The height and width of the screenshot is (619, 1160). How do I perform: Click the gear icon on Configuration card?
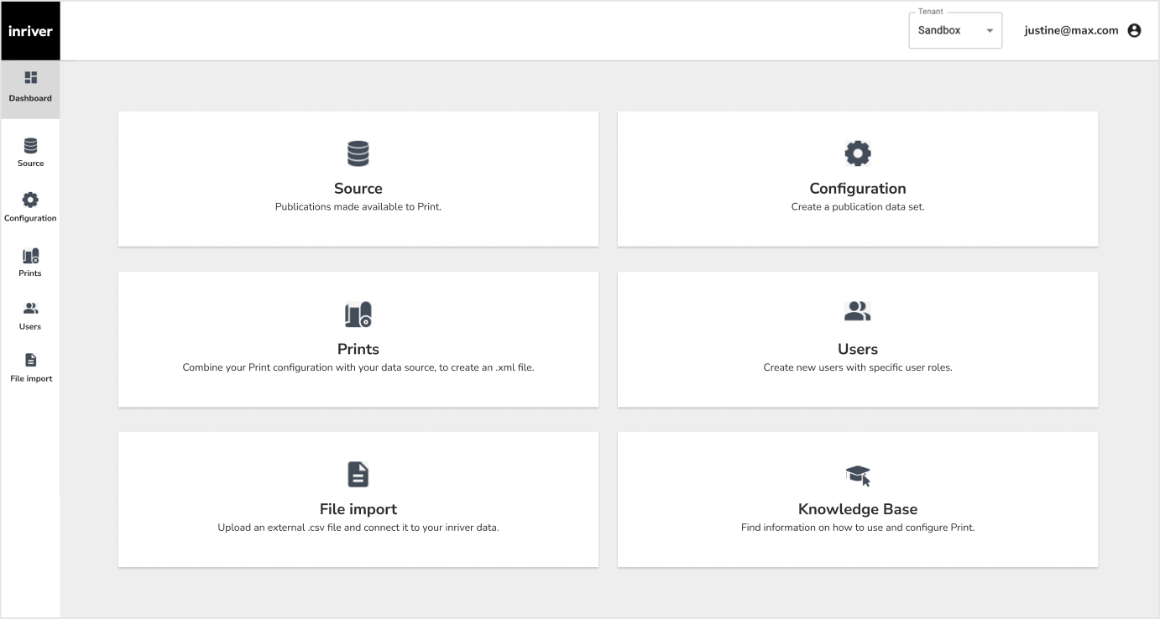858,153
